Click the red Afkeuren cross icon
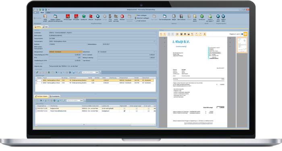Image resolution: width=282 pixels, height=151 pixels. click(91, 16)
